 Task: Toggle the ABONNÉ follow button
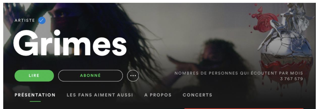(90, 76)
